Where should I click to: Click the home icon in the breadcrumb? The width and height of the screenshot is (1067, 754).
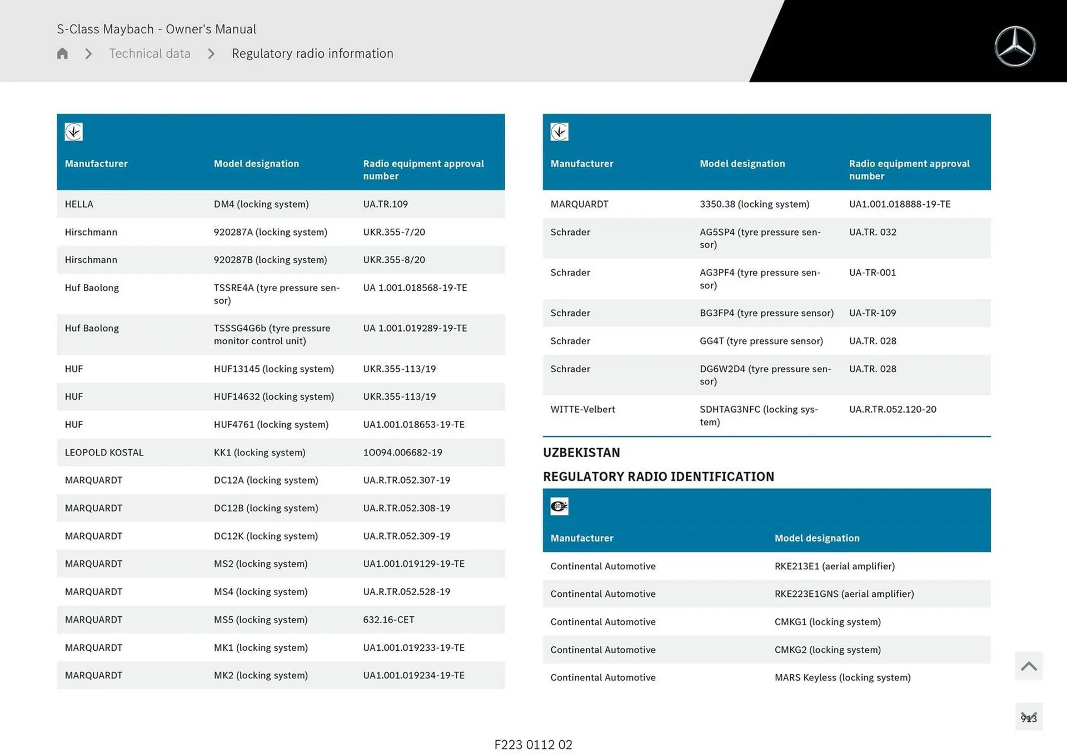[x=62, y=53]
